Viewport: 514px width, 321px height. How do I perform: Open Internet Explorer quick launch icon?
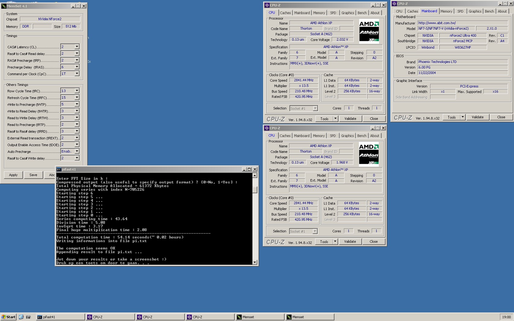(x=21, y=317)
